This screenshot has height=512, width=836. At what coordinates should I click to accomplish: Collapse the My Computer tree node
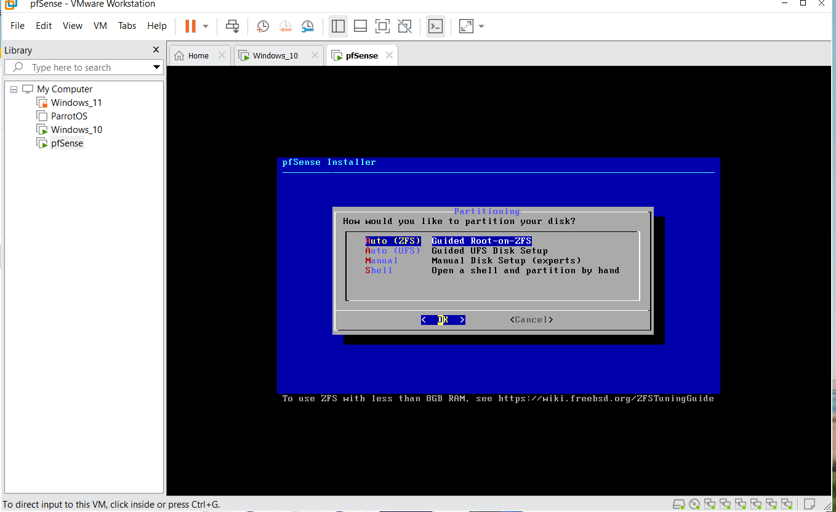click(14, 89)
